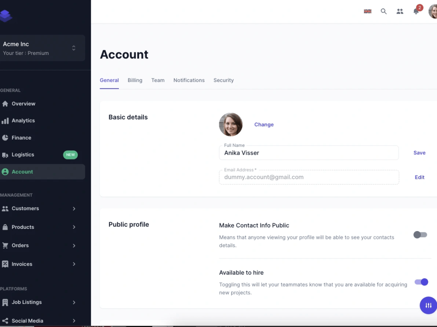Click the Job Listings building icon
Viewport: 437px width, 327px height.
click(x=5, y=302)
